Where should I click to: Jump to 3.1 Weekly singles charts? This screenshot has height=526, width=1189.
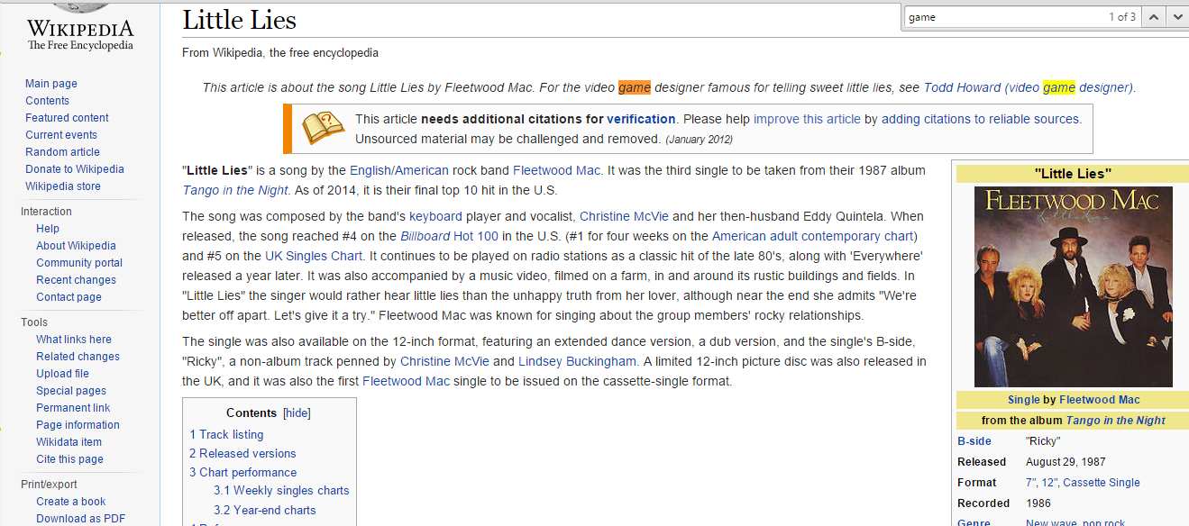(x=281, y=491)
